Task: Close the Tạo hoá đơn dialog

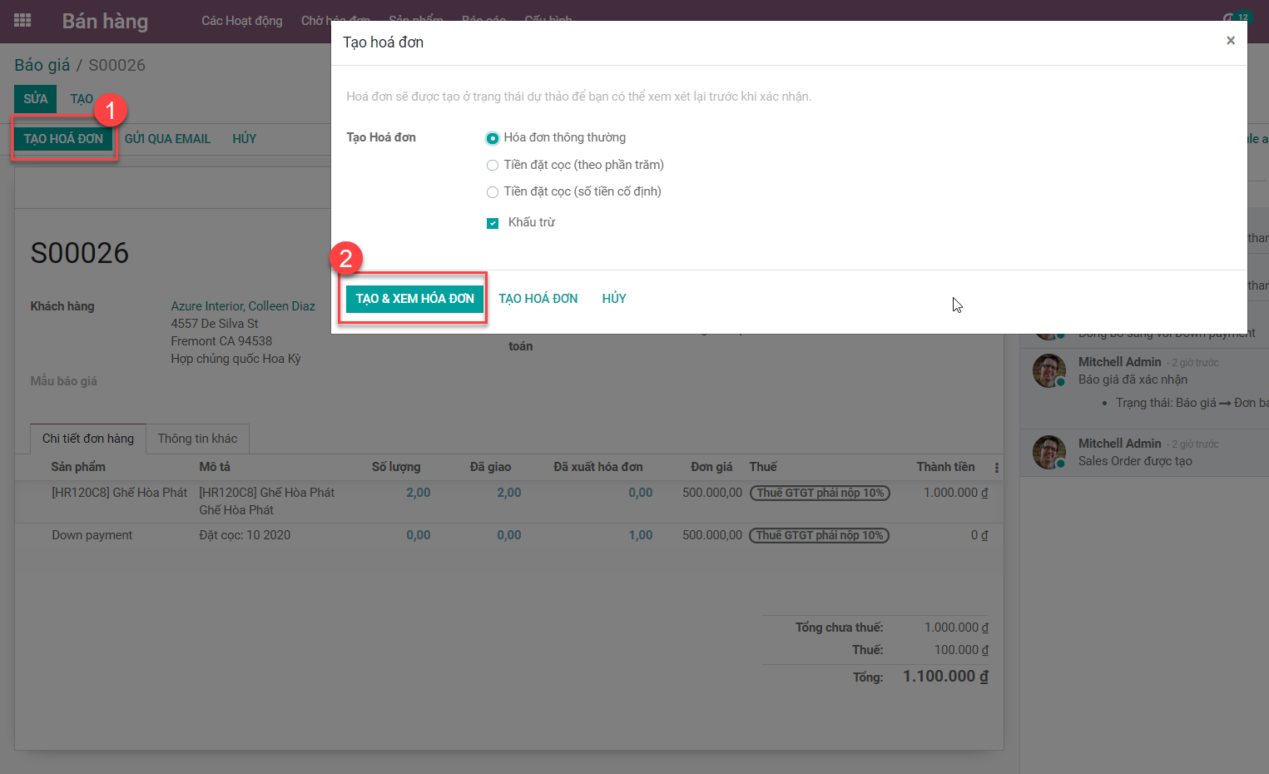Action: point(1230,41)
